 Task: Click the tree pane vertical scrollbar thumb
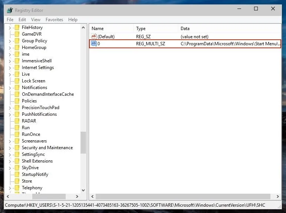click(83, 142)
